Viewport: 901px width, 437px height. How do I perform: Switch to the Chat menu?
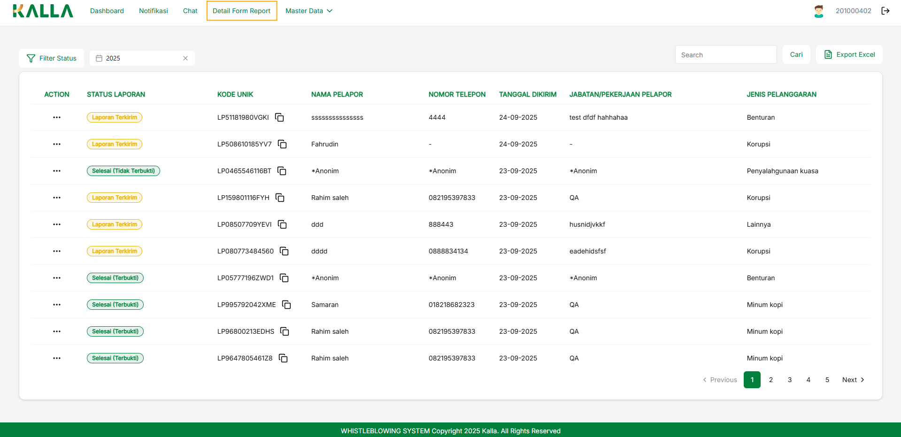tap(190, 11)
